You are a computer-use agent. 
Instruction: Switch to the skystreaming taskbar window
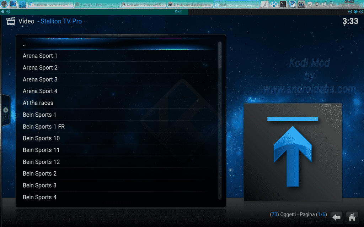coord(190,4)
